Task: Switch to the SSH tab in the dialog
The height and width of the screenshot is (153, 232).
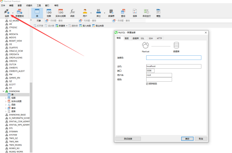Action: 151,39
